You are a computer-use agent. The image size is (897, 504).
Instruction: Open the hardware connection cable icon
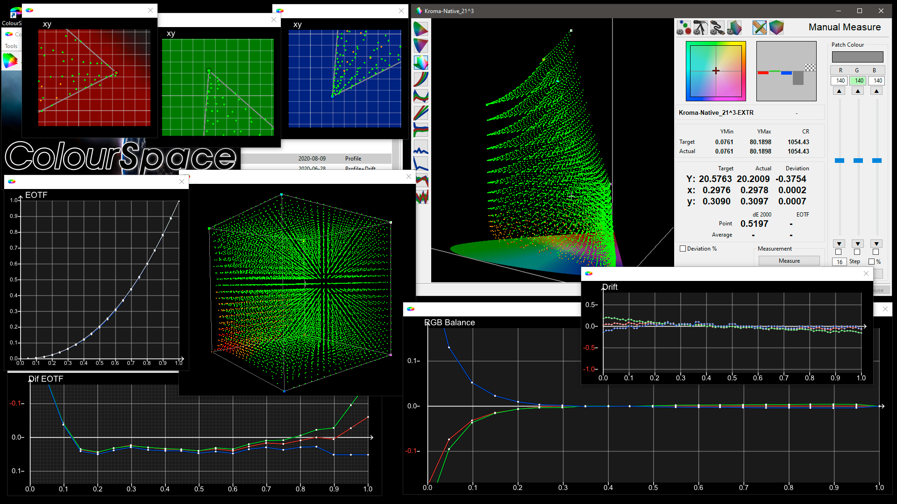coord(717,28)
